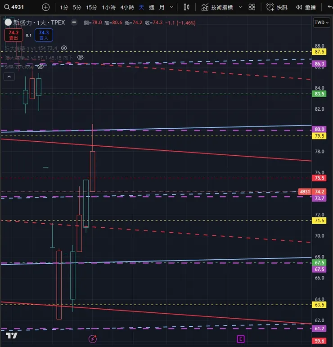Viewport: 333px width, 347px height.
Task: Click the 59.6 red price label
Action: tap(319, 341)
